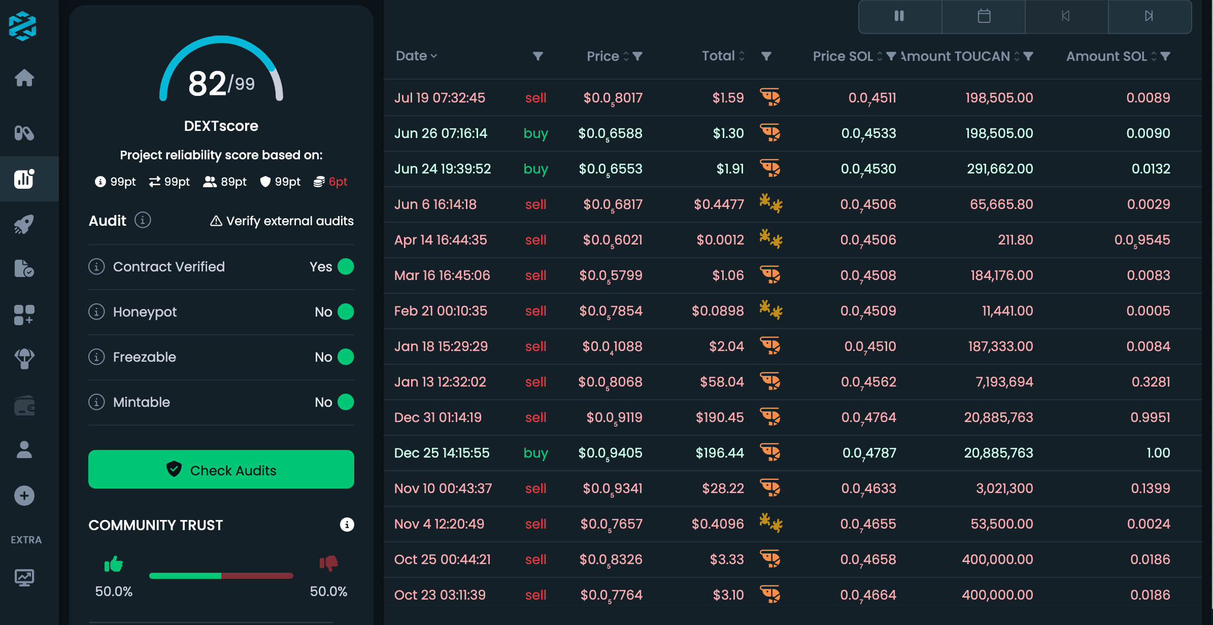The image size is (1213, 625).
Task: Open the Price column filter
Action: tap(638, 56)
